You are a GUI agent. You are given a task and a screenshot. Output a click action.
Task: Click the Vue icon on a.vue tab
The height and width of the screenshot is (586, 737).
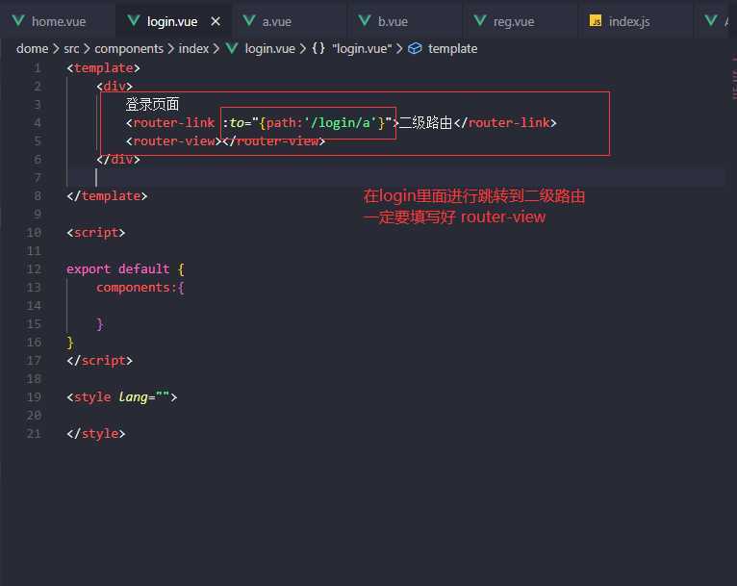pyautogui.click(x=249, y=20)
